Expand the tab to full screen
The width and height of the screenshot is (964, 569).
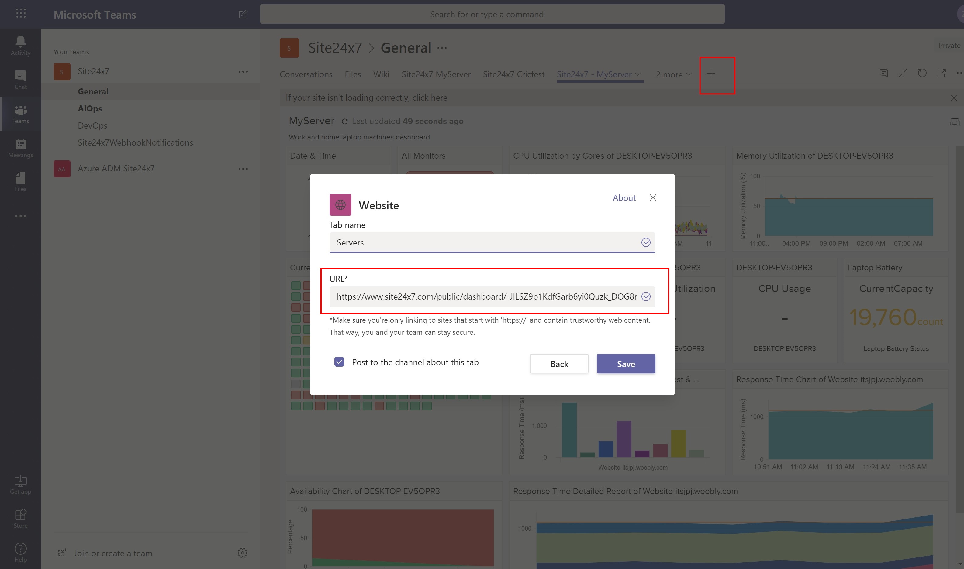pos(903,73)
